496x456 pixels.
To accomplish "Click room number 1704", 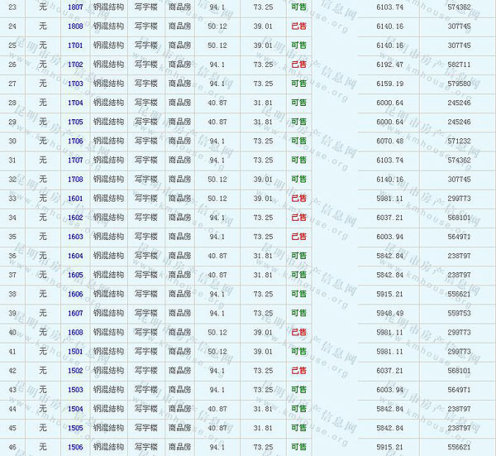I will [x=75, y=103].
